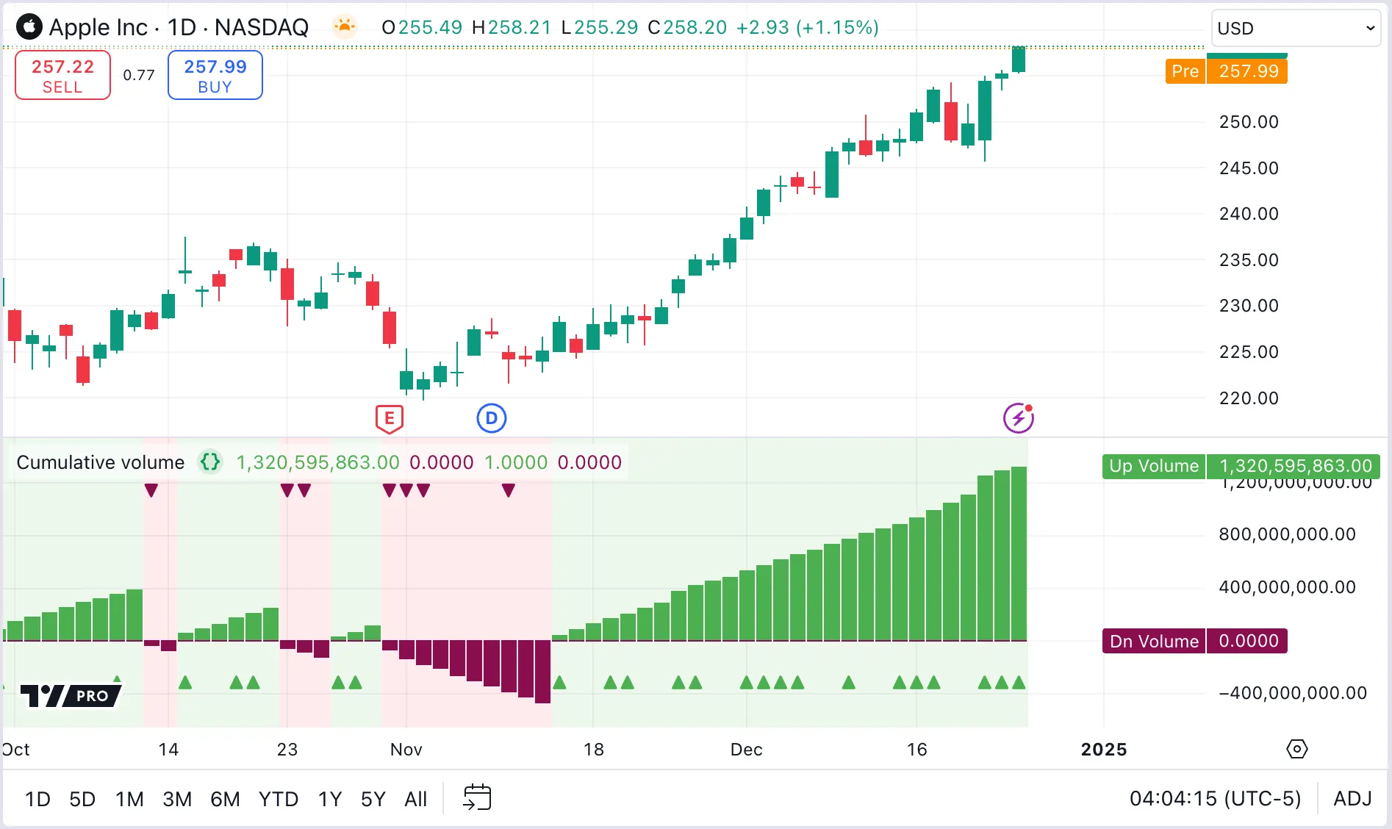Click the Apple logo symbol icon

(29, 27)
